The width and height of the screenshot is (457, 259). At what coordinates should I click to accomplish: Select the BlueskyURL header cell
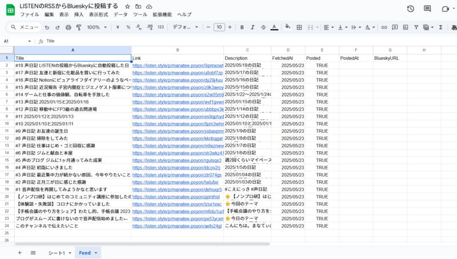(x=390, y=58)
